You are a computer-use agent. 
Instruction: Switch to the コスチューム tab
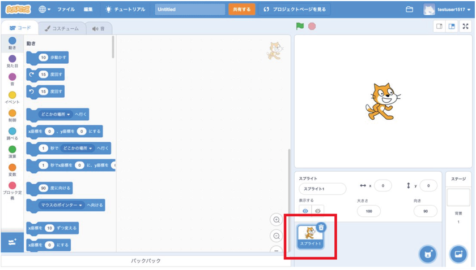click(x=62, y=28)
